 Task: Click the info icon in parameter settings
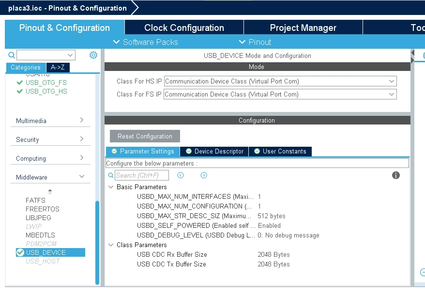396,175
